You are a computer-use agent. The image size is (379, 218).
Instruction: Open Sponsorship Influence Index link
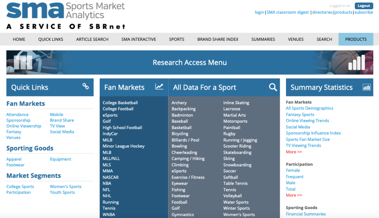pyautogui.click(x=313, y=133)
